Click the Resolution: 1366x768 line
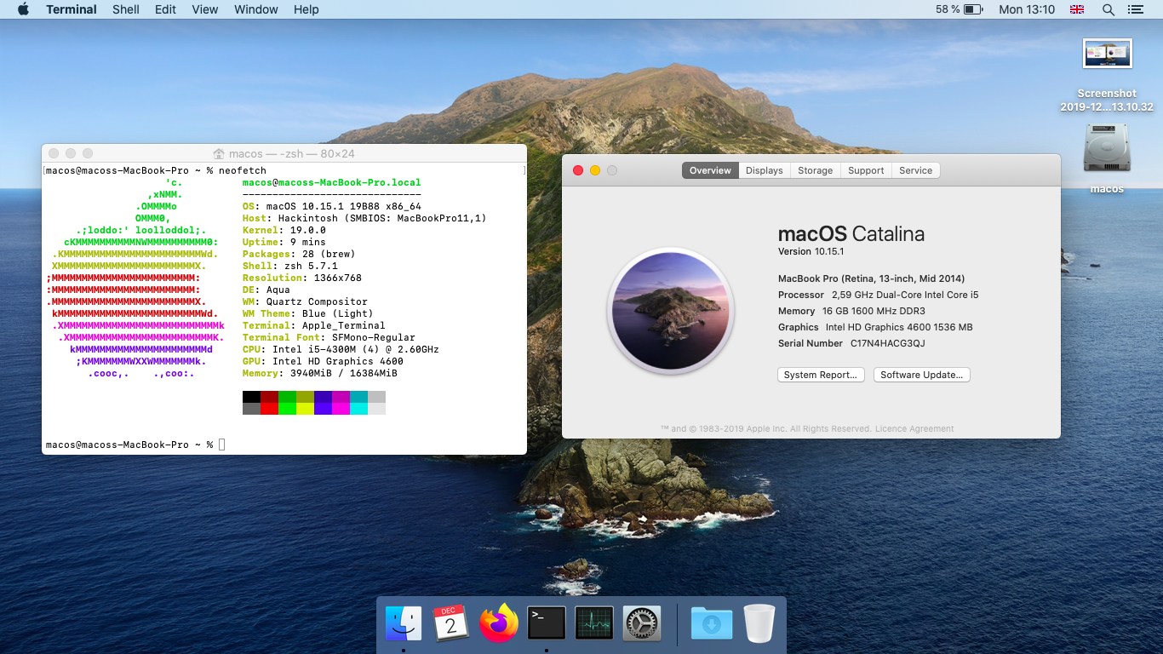The image size is (1163, 654). coord(302,278)
